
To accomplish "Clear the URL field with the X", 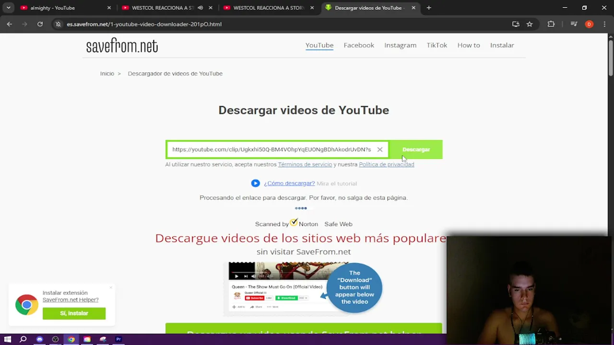I will tap(379, 149).
